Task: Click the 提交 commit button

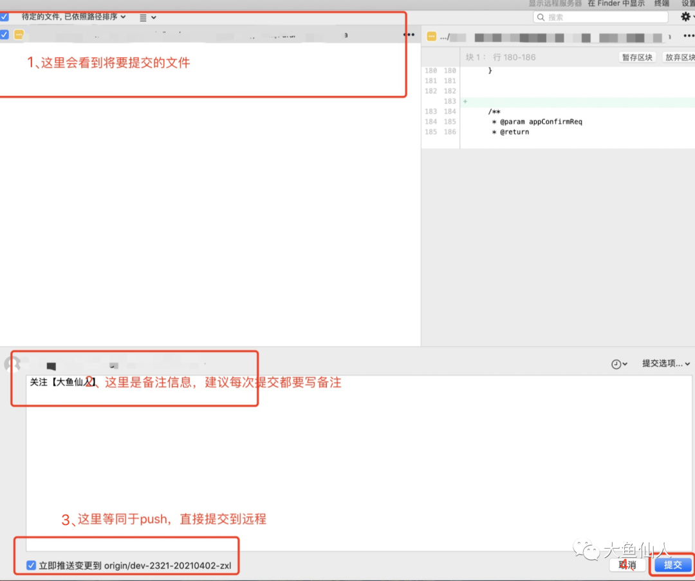Action: (x=673, y=565)
